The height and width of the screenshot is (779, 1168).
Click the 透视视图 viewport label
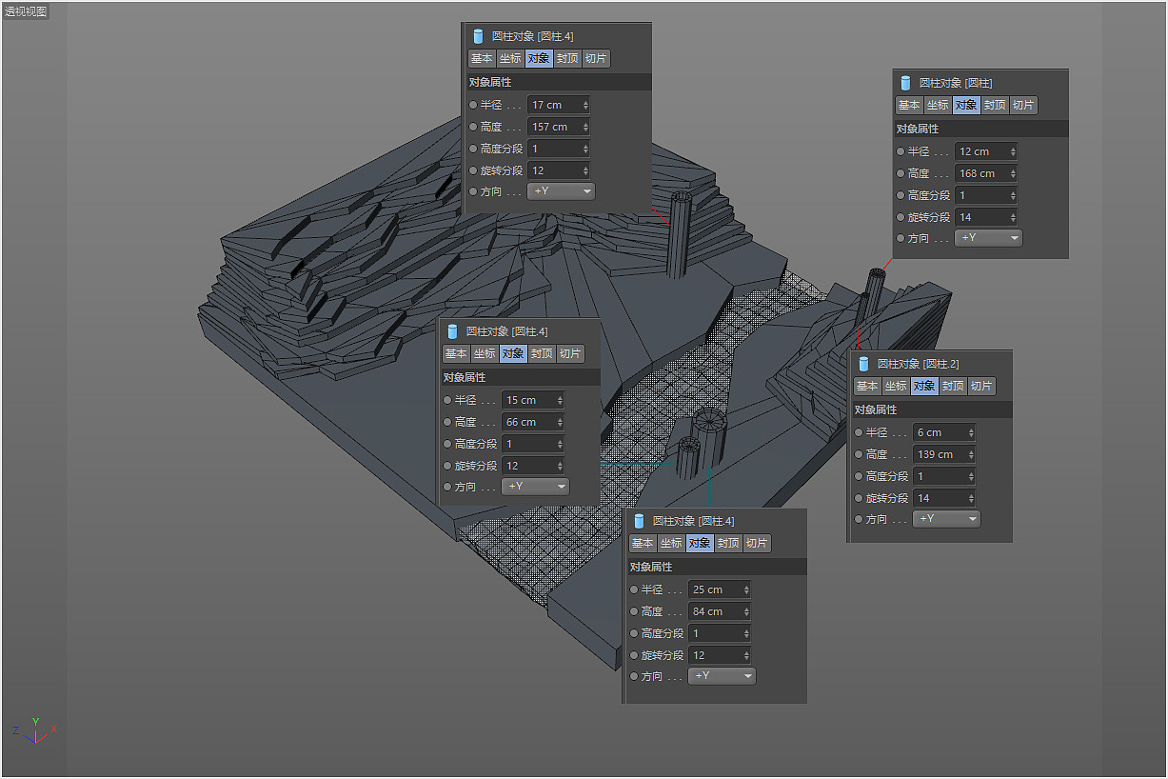click(26, 11)
